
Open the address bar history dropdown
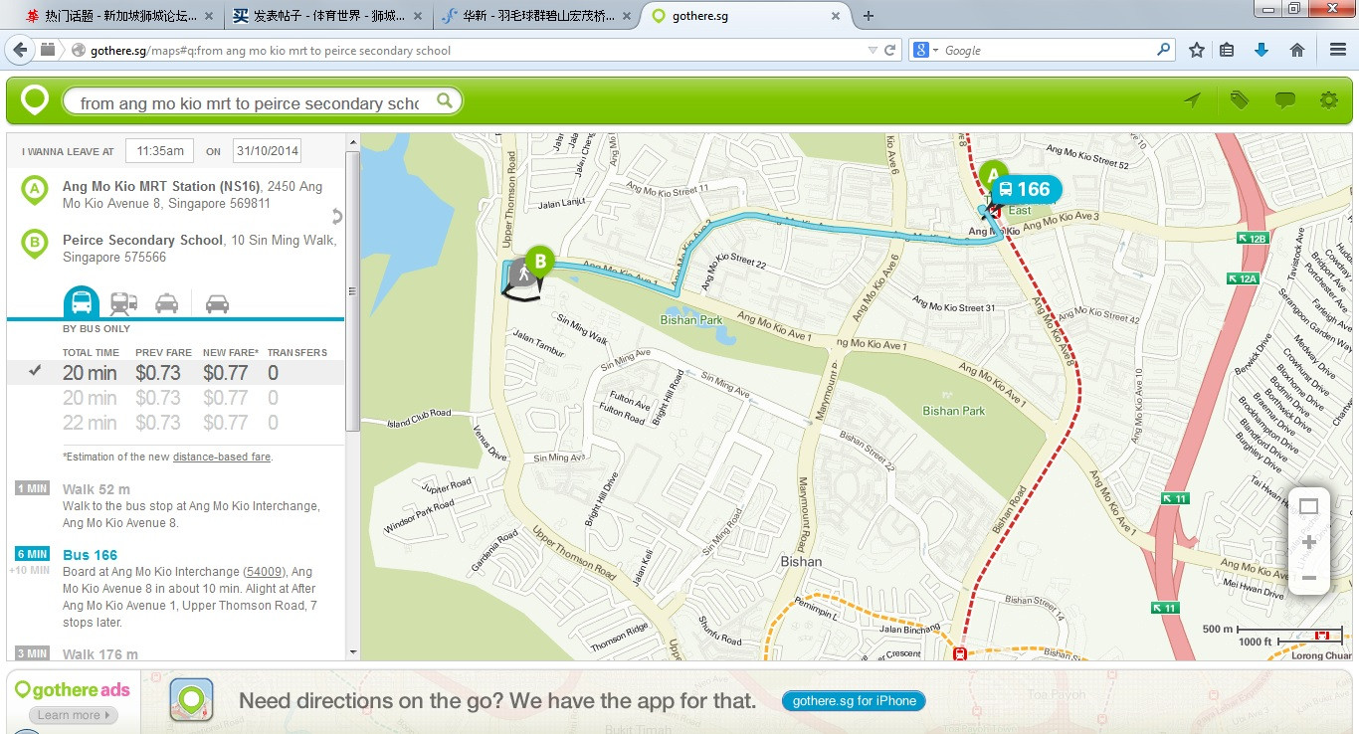(873, 50)
